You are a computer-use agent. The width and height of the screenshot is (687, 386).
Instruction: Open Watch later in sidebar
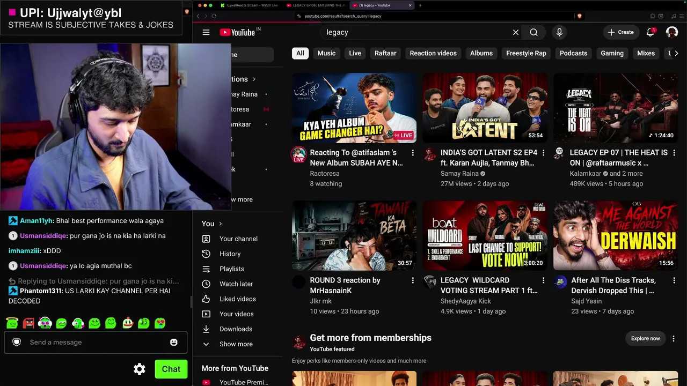236,284
